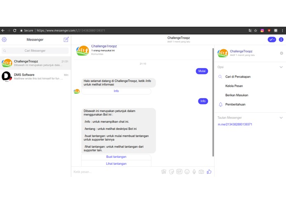
Task: Open ChallengeTroopz conversation in chat list
Action: tap(35, 63)
